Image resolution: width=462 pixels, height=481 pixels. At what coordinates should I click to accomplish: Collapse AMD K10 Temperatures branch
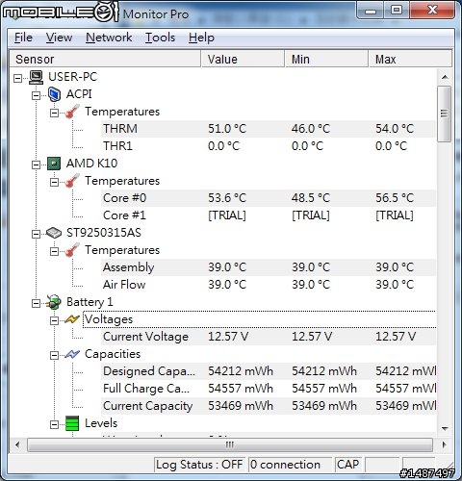click(x=55, y=182)
